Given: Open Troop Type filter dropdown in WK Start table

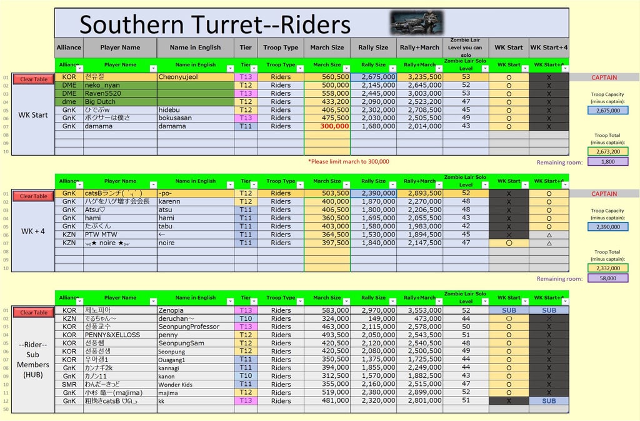Looking at the screenshot, I should pos(300,69).
